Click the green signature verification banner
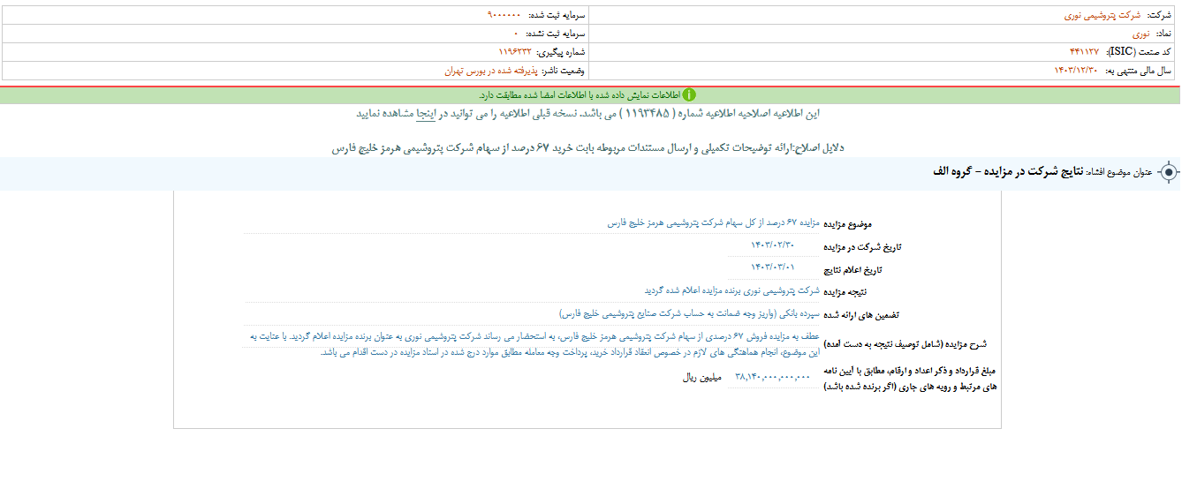This screenshot has width=1182, height=504. (x=590, y=95)
